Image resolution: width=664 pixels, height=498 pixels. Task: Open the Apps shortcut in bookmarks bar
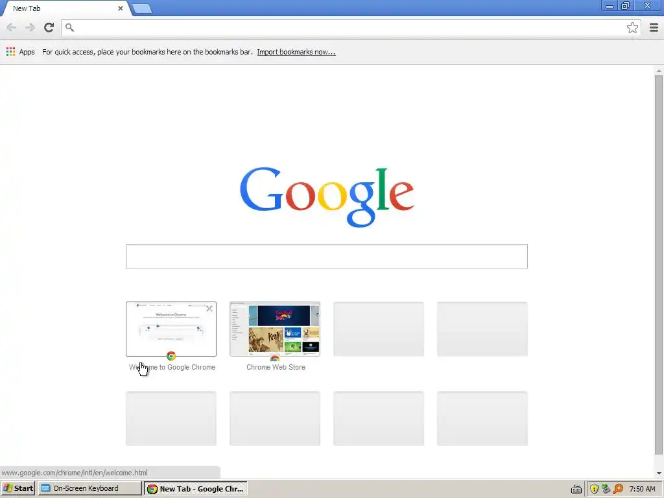pos(20,52)
